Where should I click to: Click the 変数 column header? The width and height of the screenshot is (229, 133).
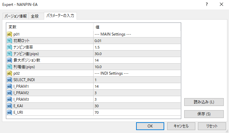click(x=50, y=27)
